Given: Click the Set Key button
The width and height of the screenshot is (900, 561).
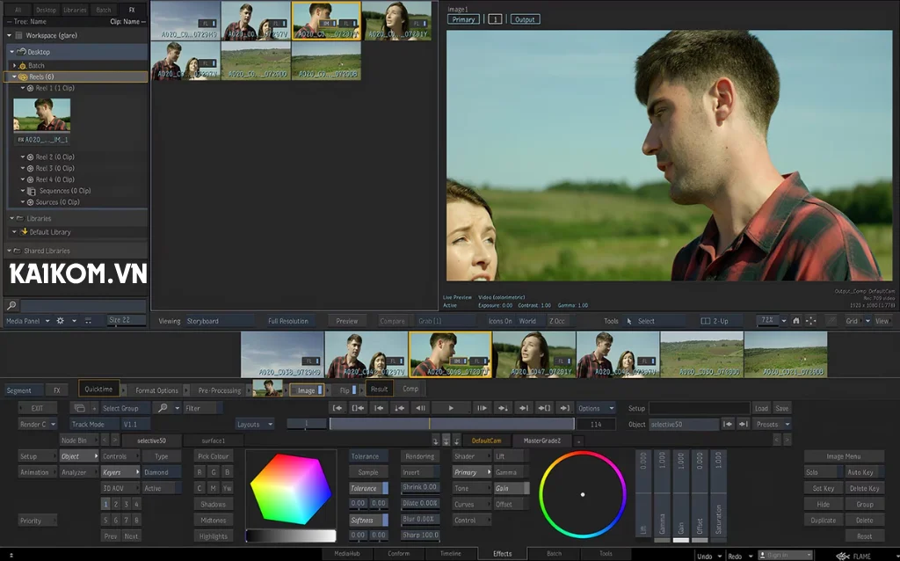Looking at the screenshot, I should click(x=823, y=489).
